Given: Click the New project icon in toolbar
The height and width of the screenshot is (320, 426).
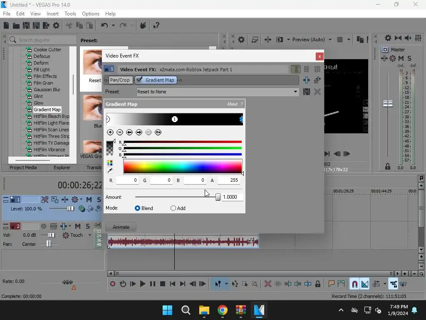Looking at the screenshot, I should 6,25.
